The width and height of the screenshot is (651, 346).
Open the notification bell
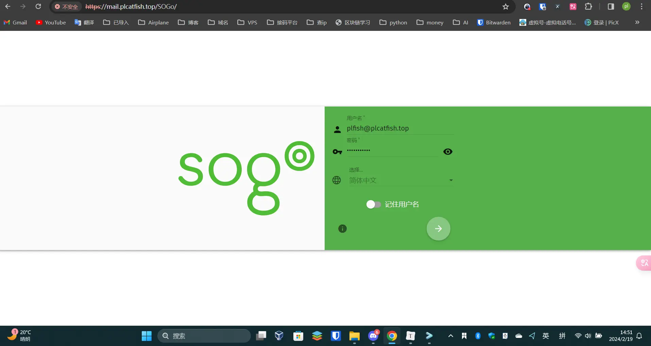pyautogui.click(x=639, y=336)
